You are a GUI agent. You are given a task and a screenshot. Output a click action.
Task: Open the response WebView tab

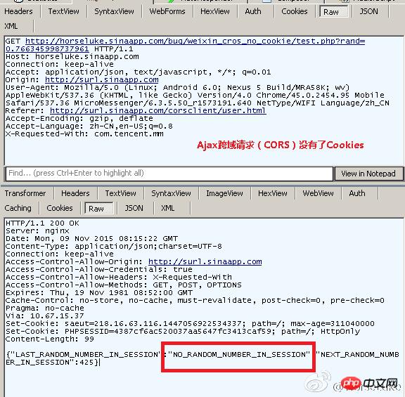click(x=318, y=193)
